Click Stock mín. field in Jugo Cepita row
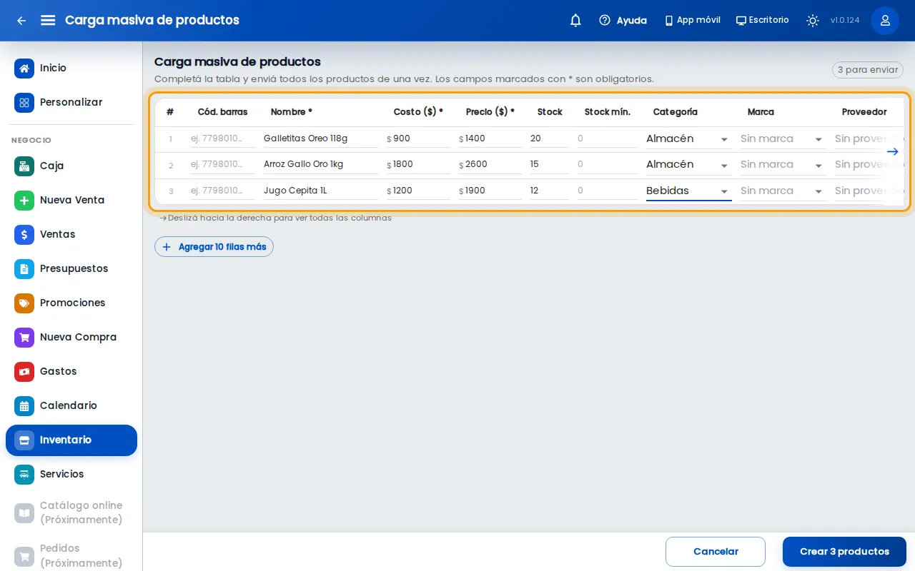The height and width of the screenshot is (571, 915). [x=607, y=191]
